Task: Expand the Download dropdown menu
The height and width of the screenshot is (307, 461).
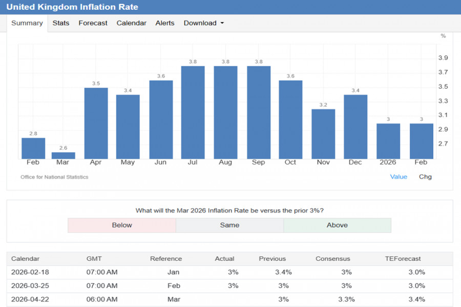Action: point(203,23)
